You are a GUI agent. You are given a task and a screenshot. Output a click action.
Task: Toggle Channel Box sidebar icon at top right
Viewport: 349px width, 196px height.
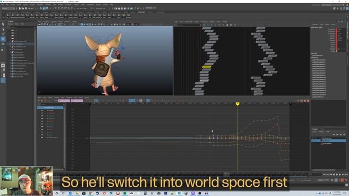click(347, 9)
